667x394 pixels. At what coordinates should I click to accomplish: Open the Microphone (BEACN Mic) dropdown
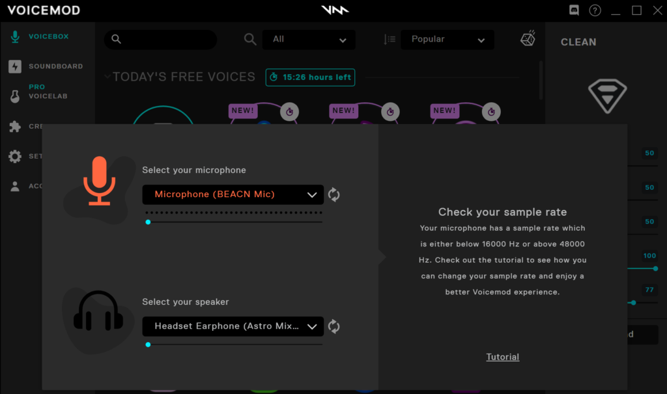tap(233, 194)
